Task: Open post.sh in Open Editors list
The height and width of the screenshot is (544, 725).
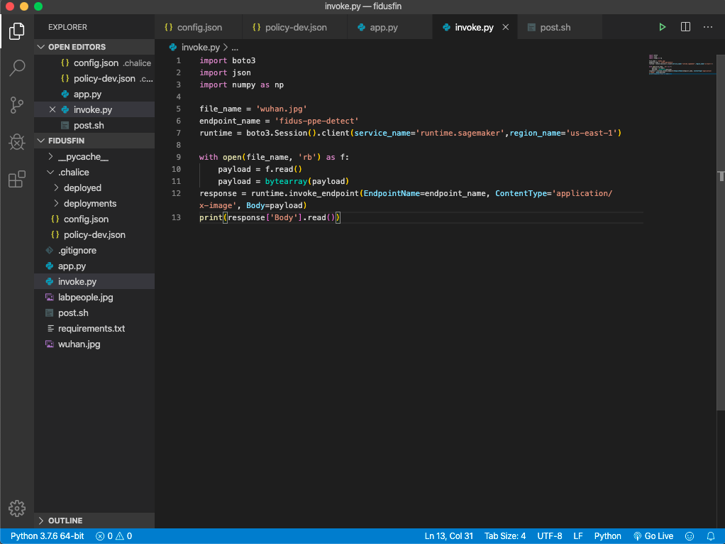Action: (94, 126)
